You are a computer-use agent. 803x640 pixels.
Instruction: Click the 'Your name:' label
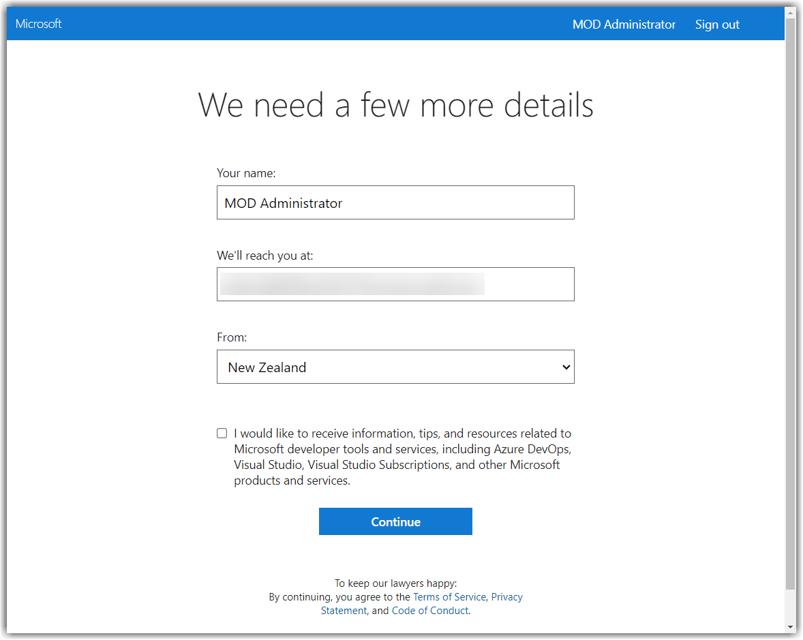pos(246,173)
